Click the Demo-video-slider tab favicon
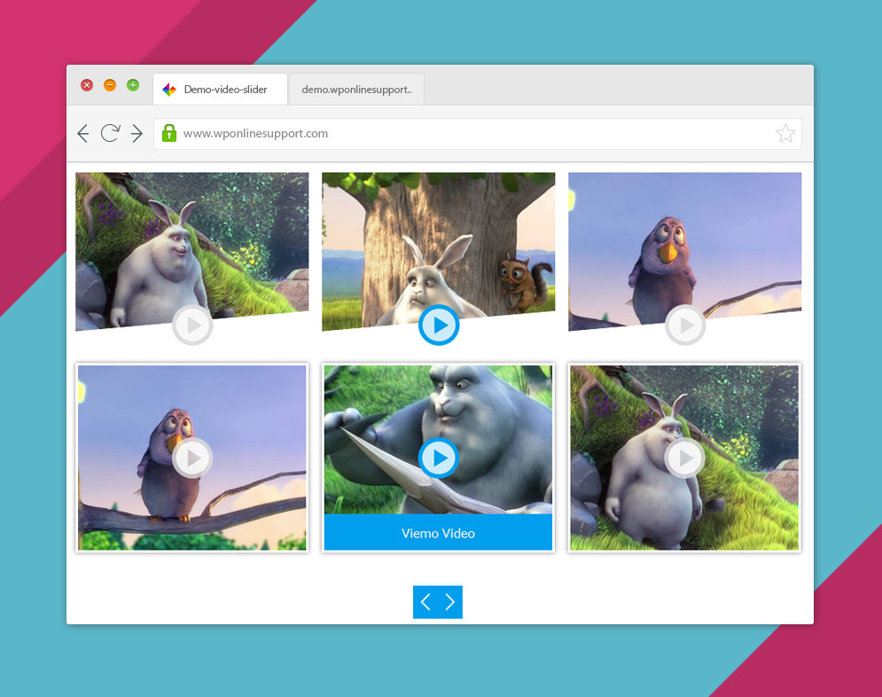 [x=169, y=90]
